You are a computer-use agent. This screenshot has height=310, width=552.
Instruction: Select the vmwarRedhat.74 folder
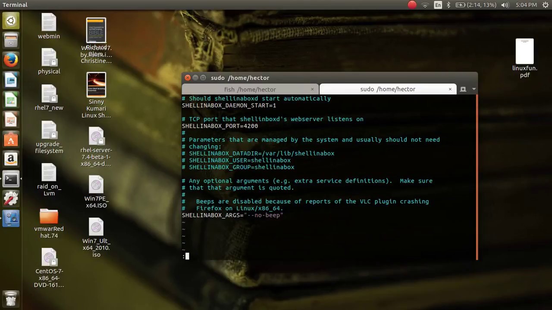point(49,224)
